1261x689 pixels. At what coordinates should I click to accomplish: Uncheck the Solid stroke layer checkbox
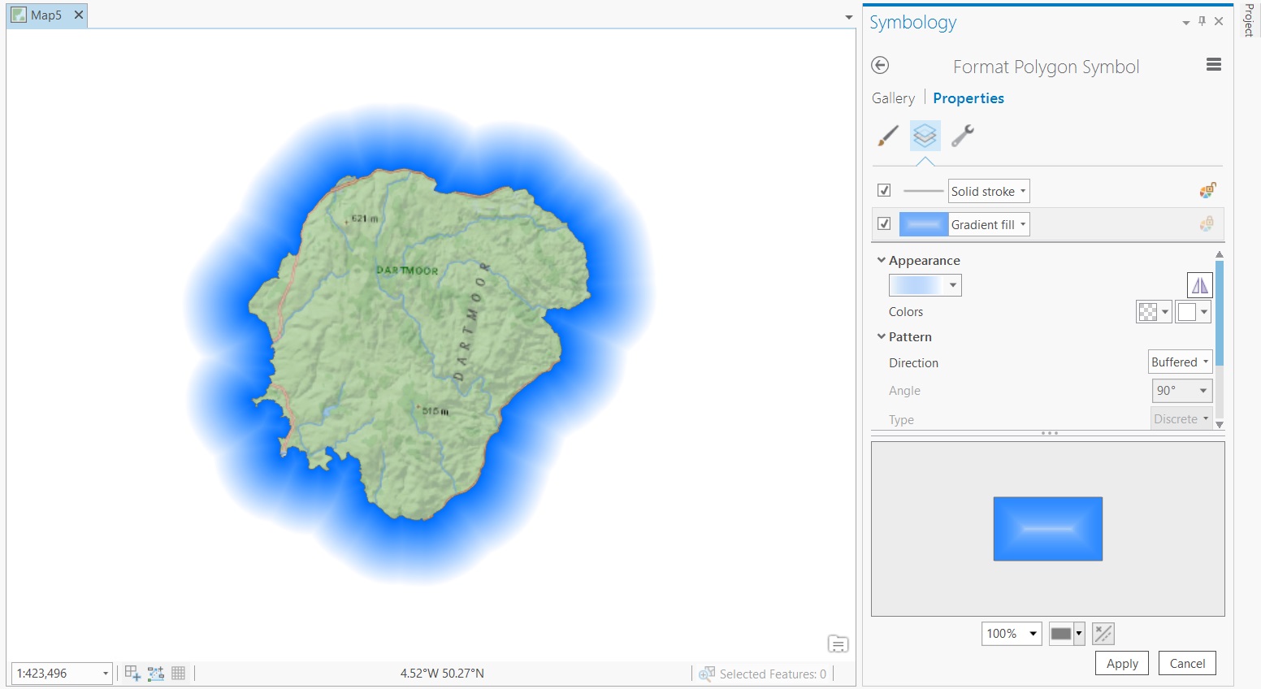pyautogui.click(x=884, y=191)
